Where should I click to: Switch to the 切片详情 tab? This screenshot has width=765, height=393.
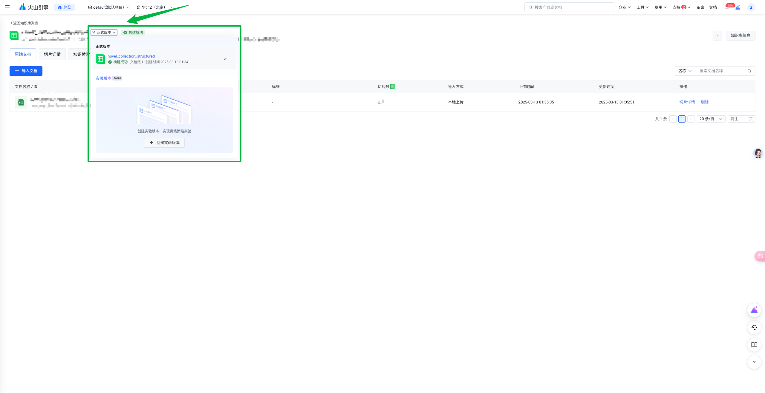click(x=52, y=54)
